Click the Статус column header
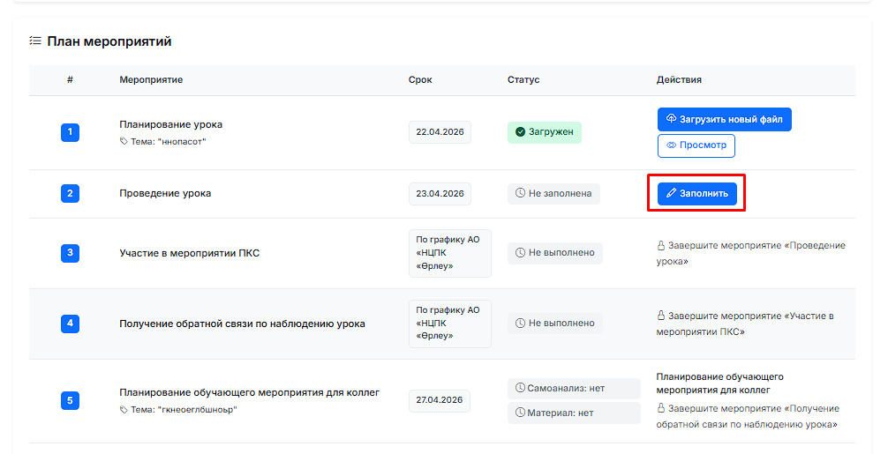The image size is (888, 454). [523, 79]
